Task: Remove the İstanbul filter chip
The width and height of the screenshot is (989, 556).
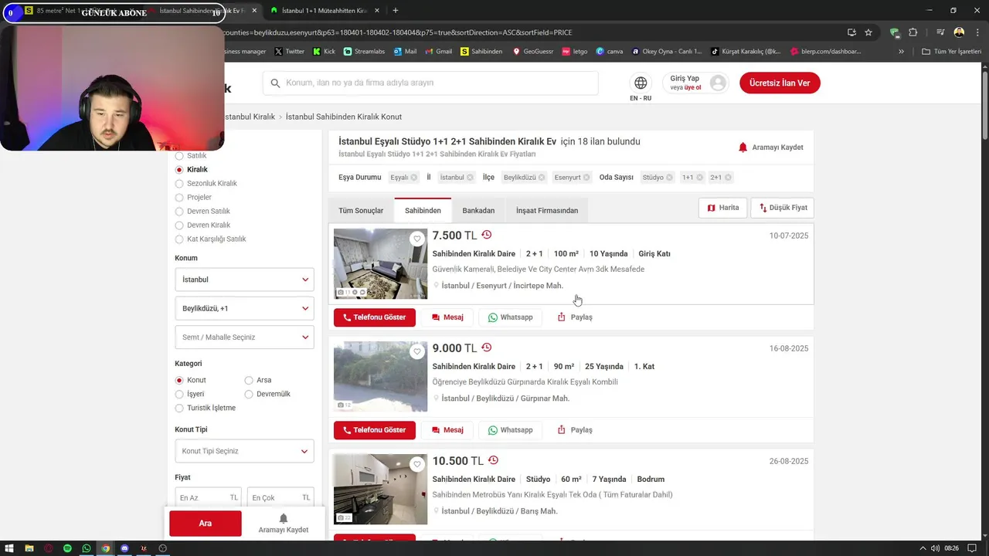Action: (470, 178)
